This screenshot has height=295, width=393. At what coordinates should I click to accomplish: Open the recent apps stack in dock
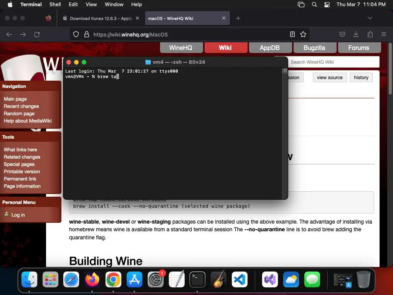(343, 280)
